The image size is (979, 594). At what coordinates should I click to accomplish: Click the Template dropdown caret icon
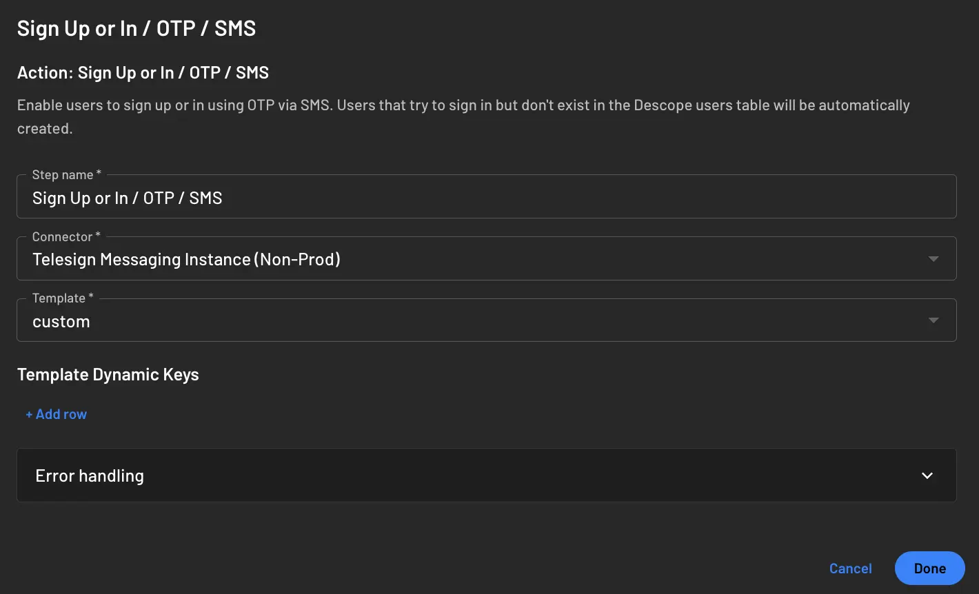[x=933, y=320]
